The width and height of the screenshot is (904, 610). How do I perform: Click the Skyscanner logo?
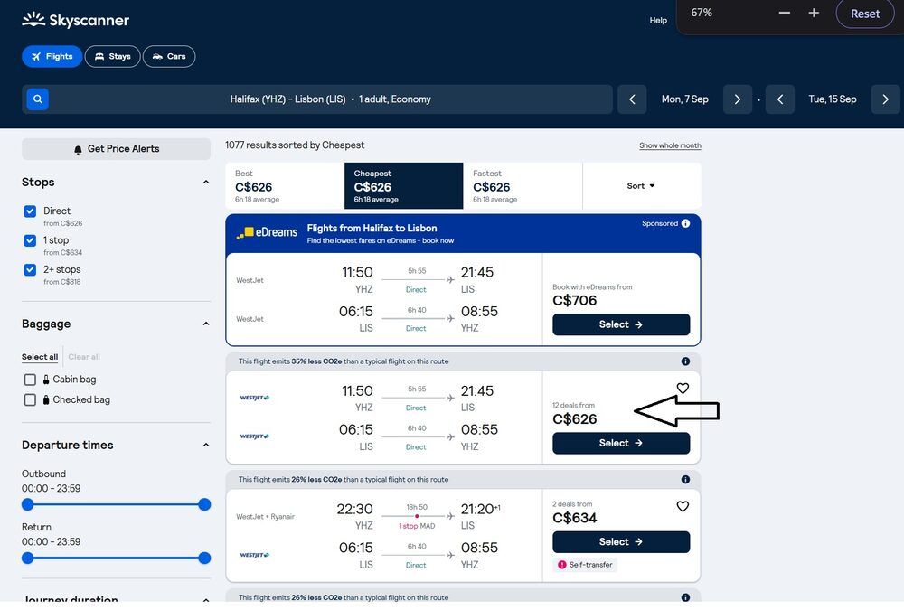tap(75, 20)
